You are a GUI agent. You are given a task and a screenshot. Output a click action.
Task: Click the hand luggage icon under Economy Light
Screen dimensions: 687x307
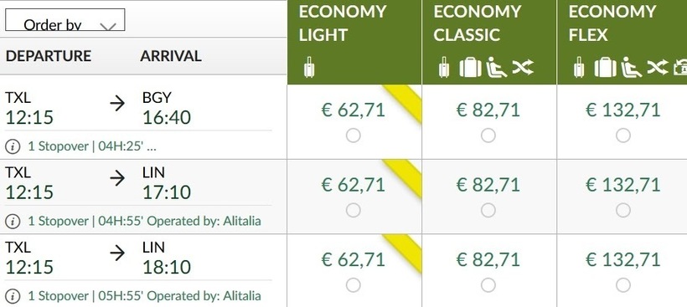click(309, 68)
